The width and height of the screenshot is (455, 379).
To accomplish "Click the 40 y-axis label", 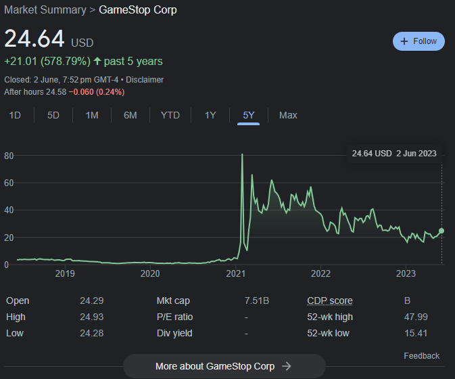I will pos(9,210).
